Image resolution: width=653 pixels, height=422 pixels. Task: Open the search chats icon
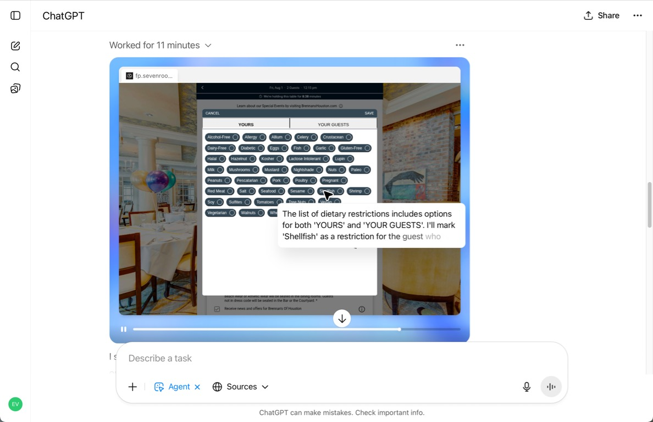pyautogui.click(x=15, y=67)
